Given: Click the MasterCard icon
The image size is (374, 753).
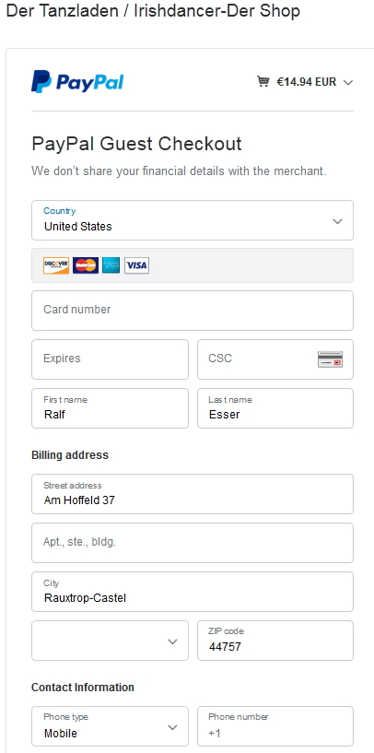Looking at the screenshot, I should 86,265.
